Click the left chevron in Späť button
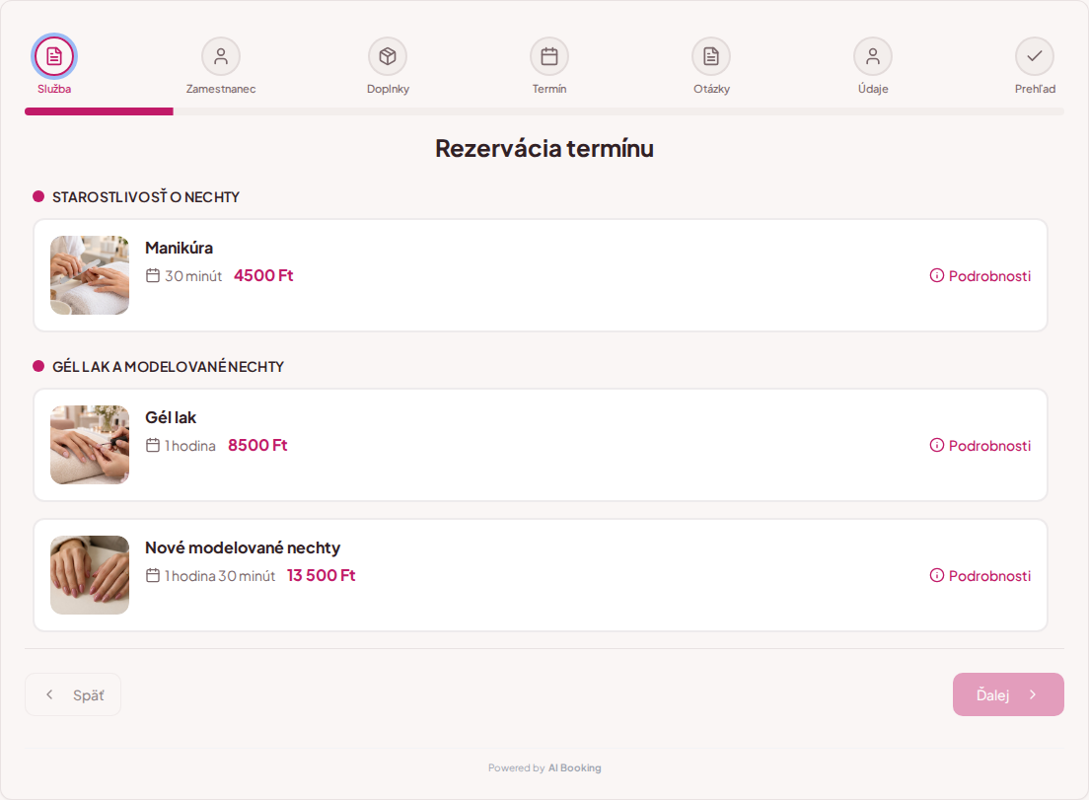This screenshot has width=1089, height=800. (x=49, y=694)
